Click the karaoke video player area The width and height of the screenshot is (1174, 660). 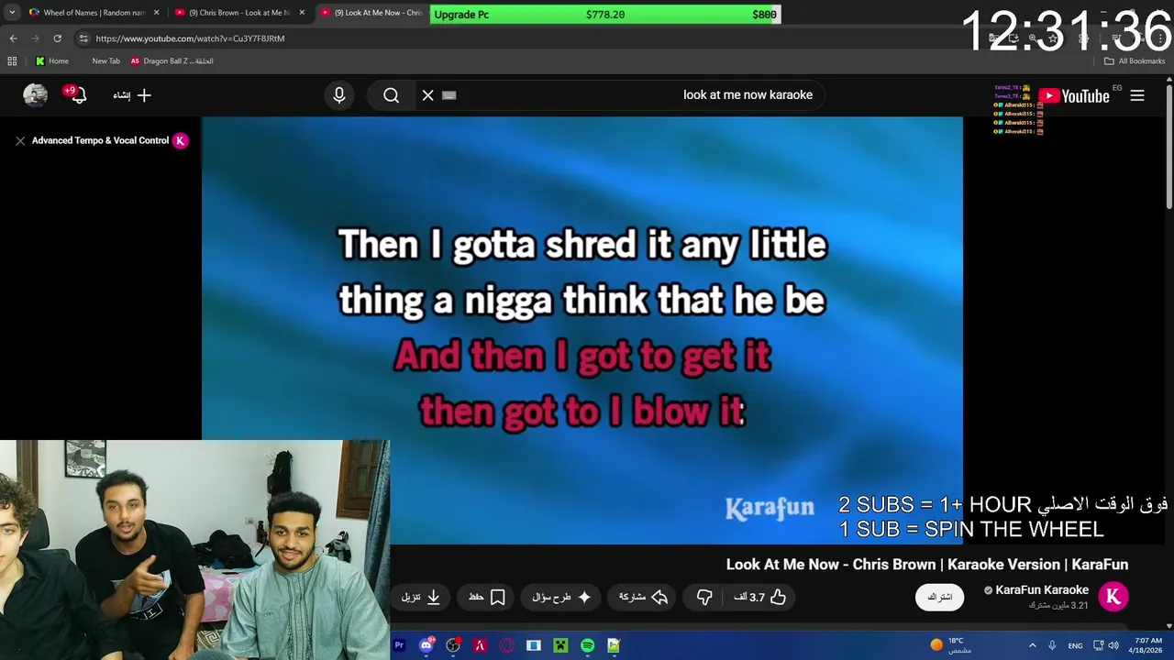pos(582,330)
